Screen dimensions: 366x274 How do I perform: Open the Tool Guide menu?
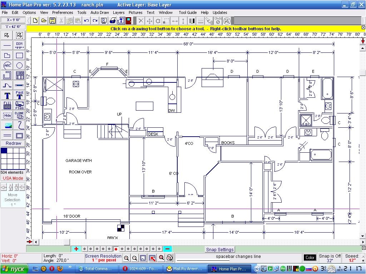click(187, 12)
